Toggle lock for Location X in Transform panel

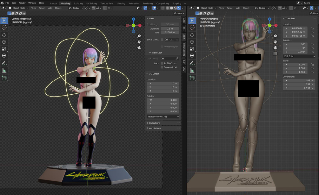pos(312,28)
